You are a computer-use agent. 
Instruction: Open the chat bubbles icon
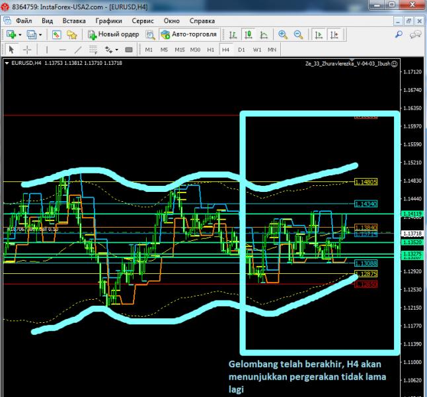point(415,34)
